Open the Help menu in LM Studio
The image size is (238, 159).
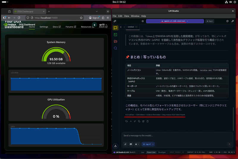pyautogui.click(x=143, y=16)
